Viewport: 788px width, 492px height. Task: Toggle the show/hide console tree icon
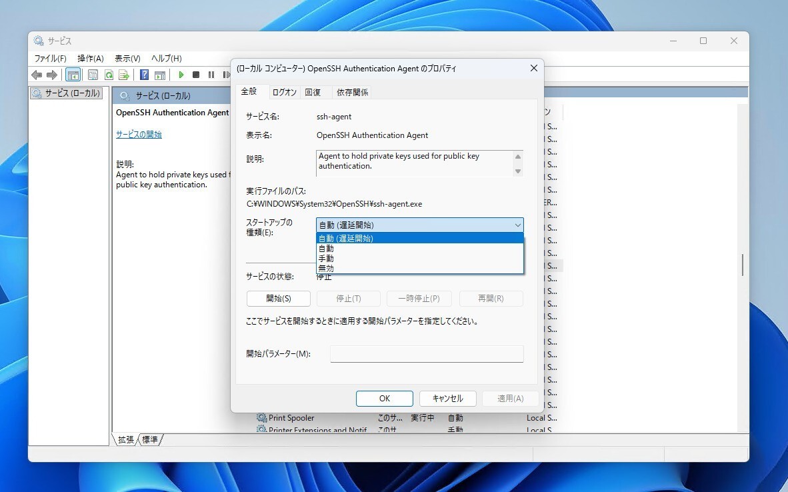(73, 75)
